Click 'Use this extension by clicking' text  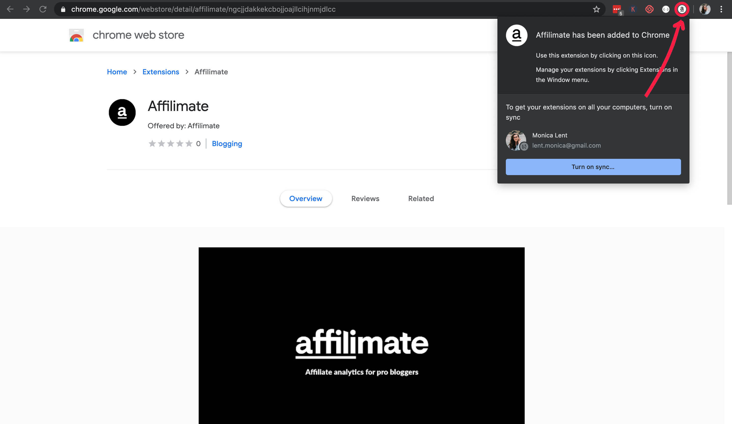click(597, 55)
